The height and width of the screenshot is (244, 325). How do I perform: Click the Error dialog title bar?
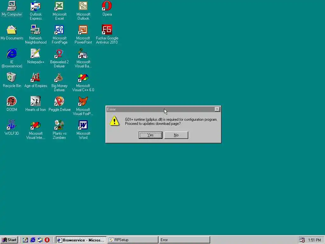[163, 109]
